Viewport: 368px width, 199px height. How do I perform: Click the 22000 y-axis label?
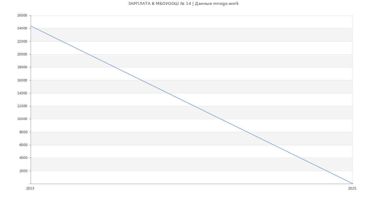click(22, 41)
